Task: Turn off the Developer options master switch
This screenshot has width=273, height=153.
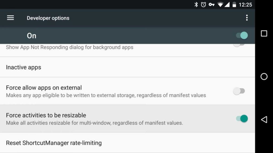Action: click(242, 35)
